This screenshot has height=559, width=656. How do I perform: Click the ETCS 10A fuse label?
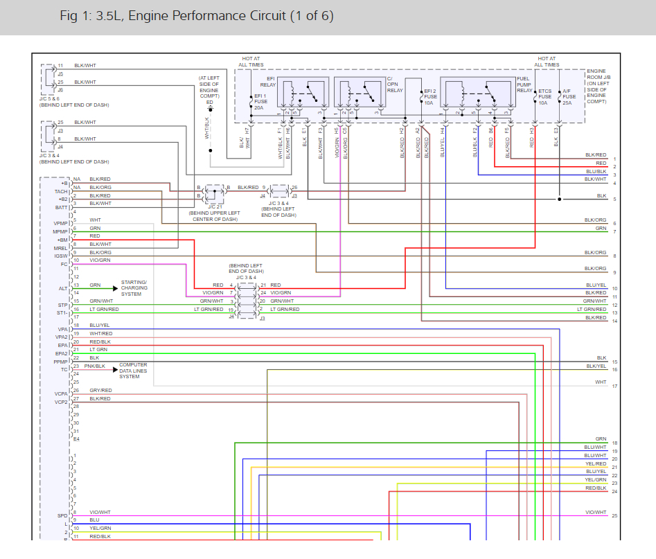pyautogui.click(x=545, y=96)
